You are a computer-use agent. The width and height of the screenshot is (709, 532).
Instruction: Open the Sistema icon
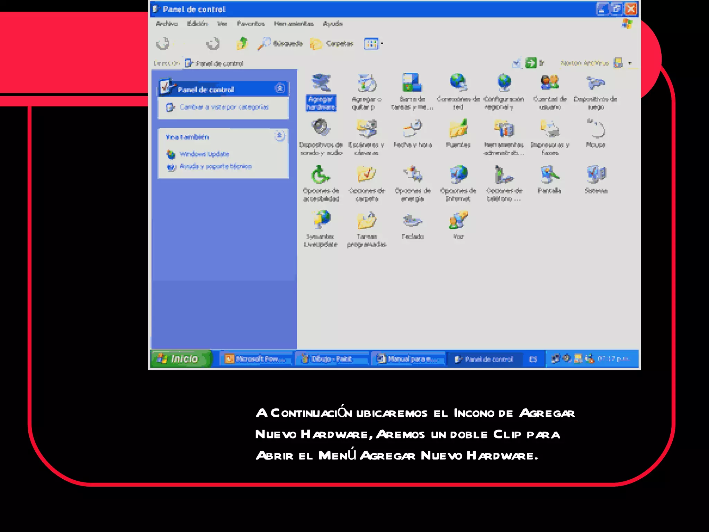click(596, 180)
